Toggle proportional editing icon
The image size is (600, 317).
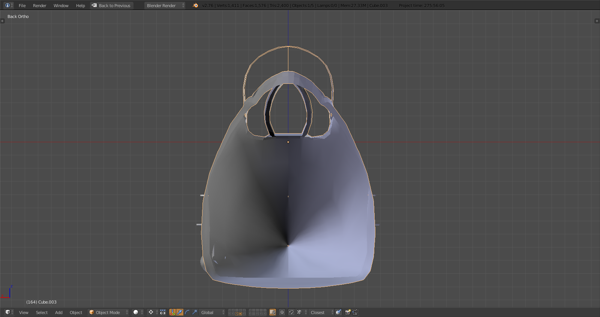[282, 313]
